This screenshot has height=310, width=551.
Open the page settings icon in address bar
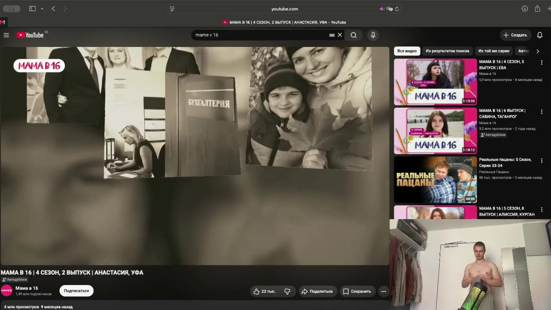pos(172,9)
